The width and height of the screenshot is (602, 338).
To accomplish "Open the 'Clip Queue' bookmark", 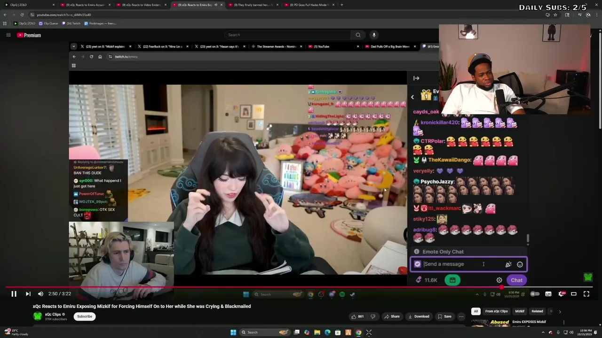I will click(x=48, y=23).
